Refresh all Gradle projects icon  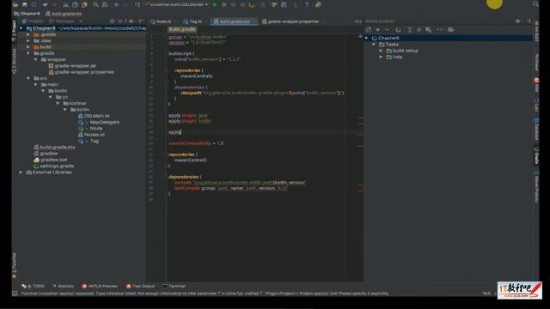point(369,30)
